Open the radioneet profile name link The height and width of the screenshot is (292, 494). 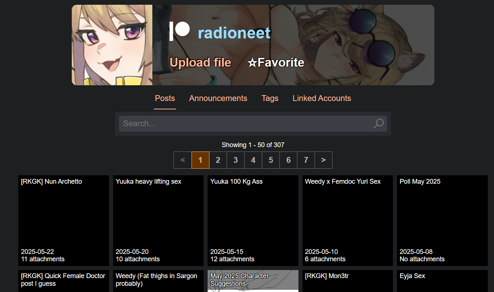pyautogui.click(x=234, y=33)
